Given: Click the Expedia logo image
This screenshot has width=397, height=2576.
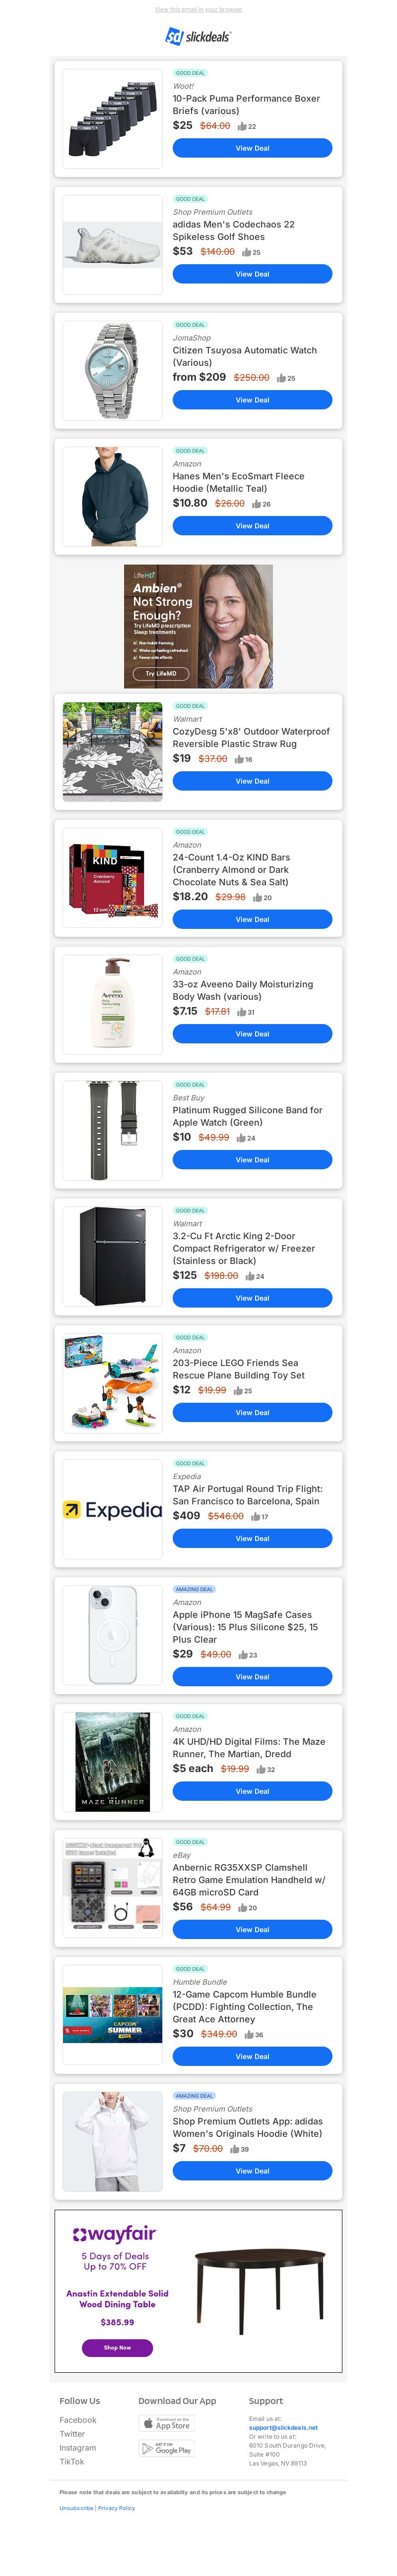Looking at the screenshot, I should pyautogui.click(x=112, y=1510).
